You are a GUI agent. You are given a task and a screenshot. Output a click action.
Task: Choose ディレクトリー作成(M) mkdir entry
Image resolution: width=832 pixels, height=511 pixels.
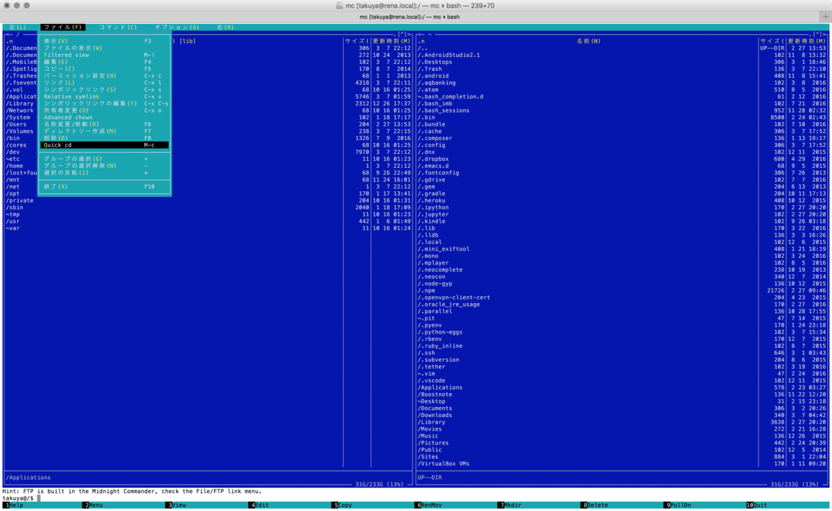pos(104,131)
